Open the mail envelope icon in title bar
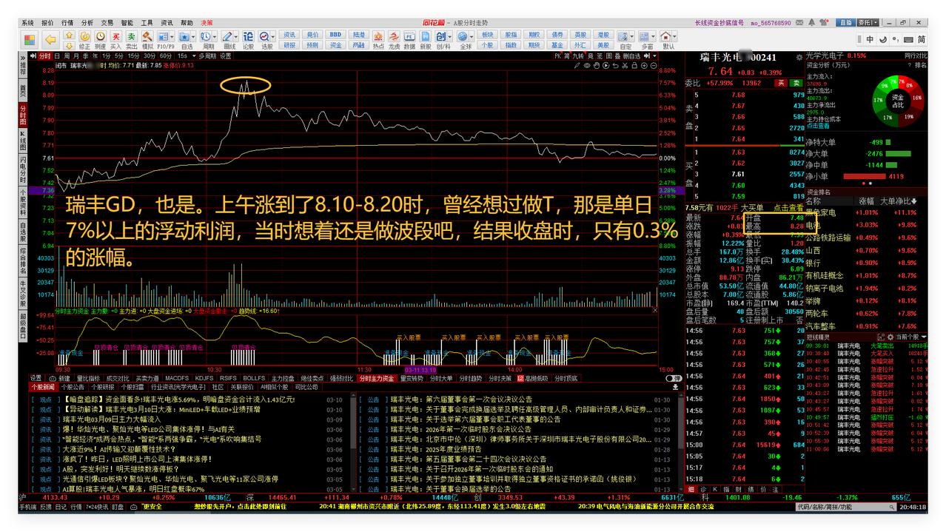946x532 pixels. [800, 22]
